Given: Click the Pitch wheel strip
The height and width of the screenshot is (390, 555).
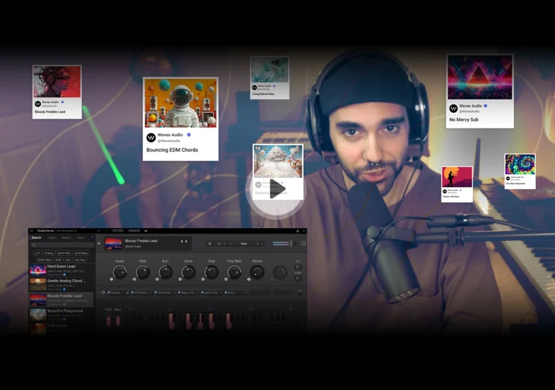Looking at the screenshot, I should [x=109, y=321].
